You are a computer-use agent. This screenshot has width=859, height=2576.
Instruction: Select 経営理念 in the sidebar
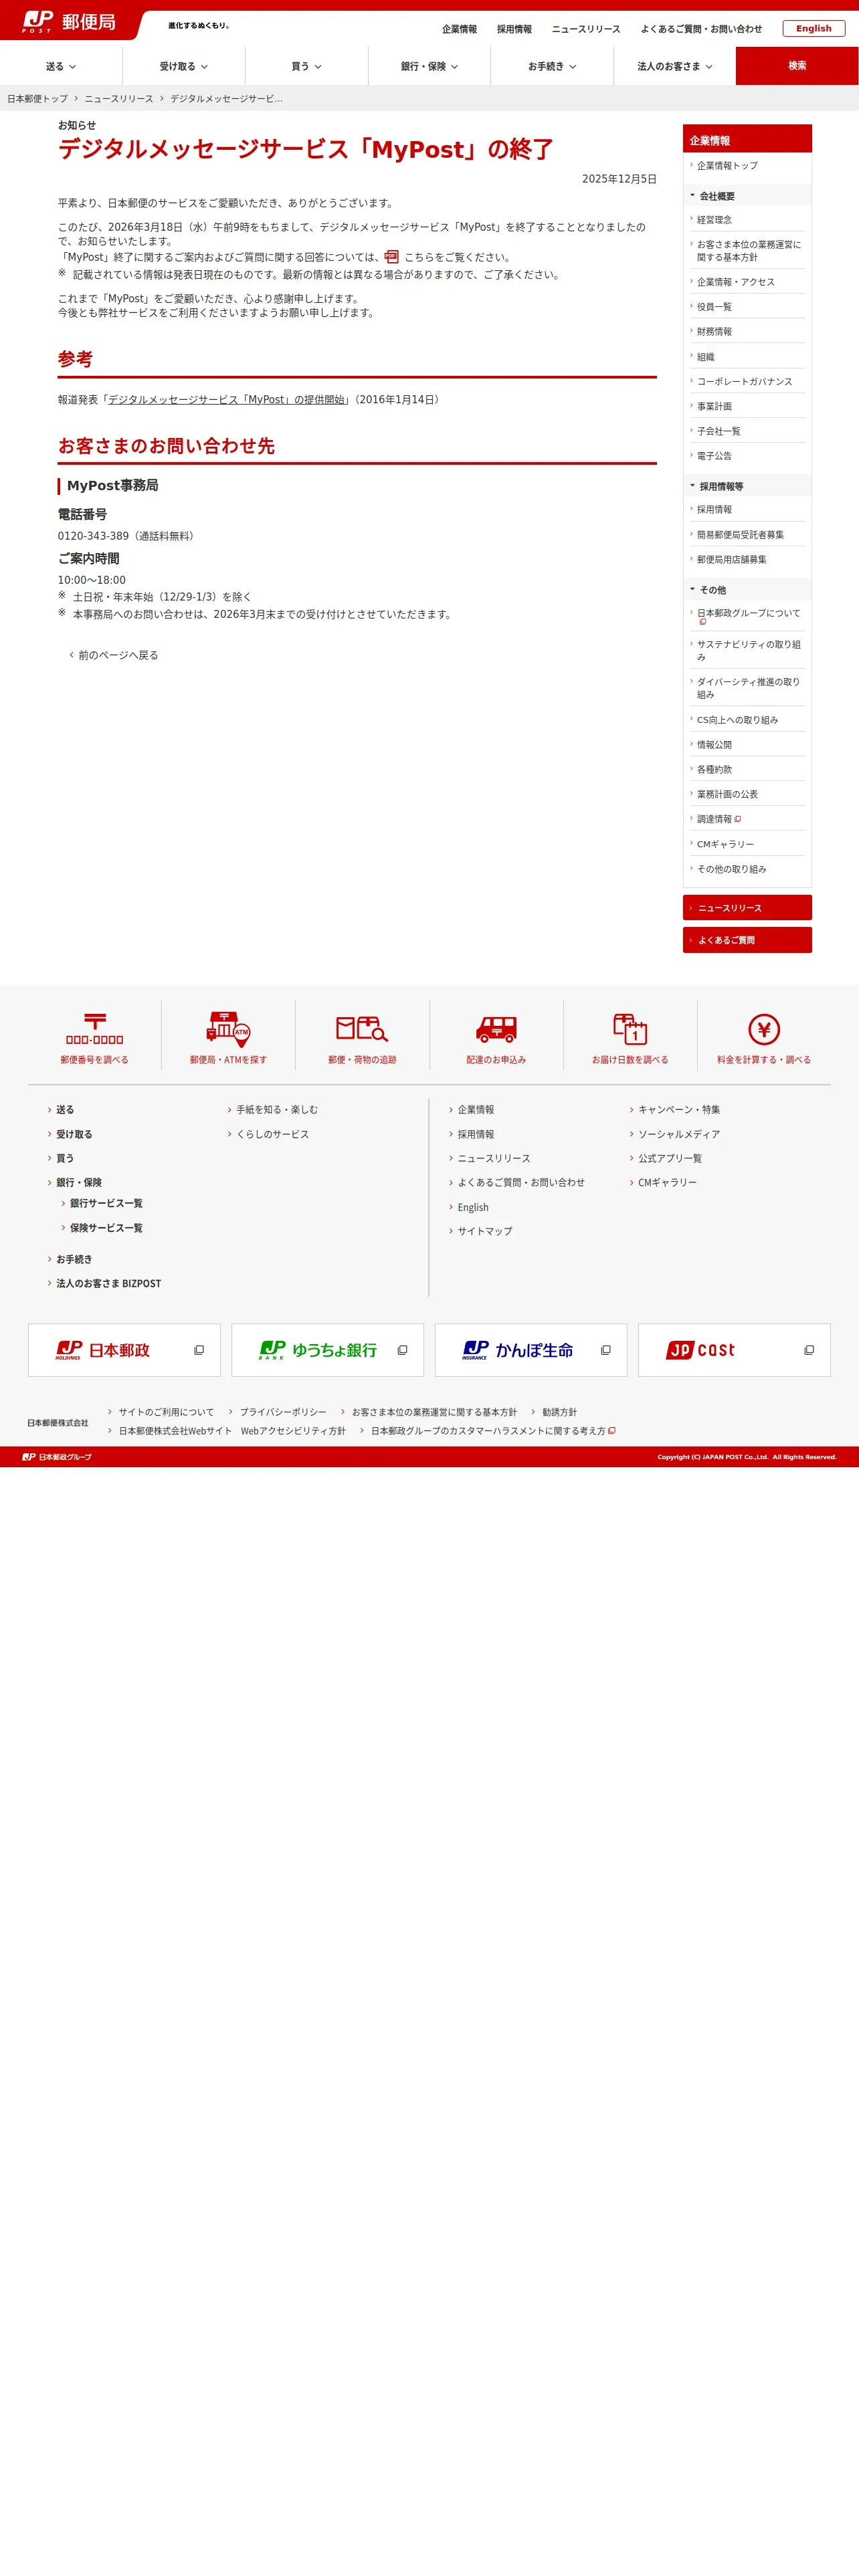click(714, 220)
